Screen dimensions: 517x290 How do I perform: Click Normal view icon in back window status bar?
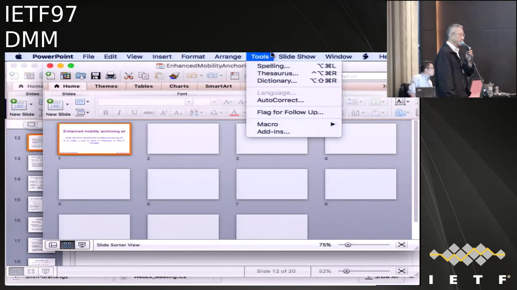click(x=17, y=271)
